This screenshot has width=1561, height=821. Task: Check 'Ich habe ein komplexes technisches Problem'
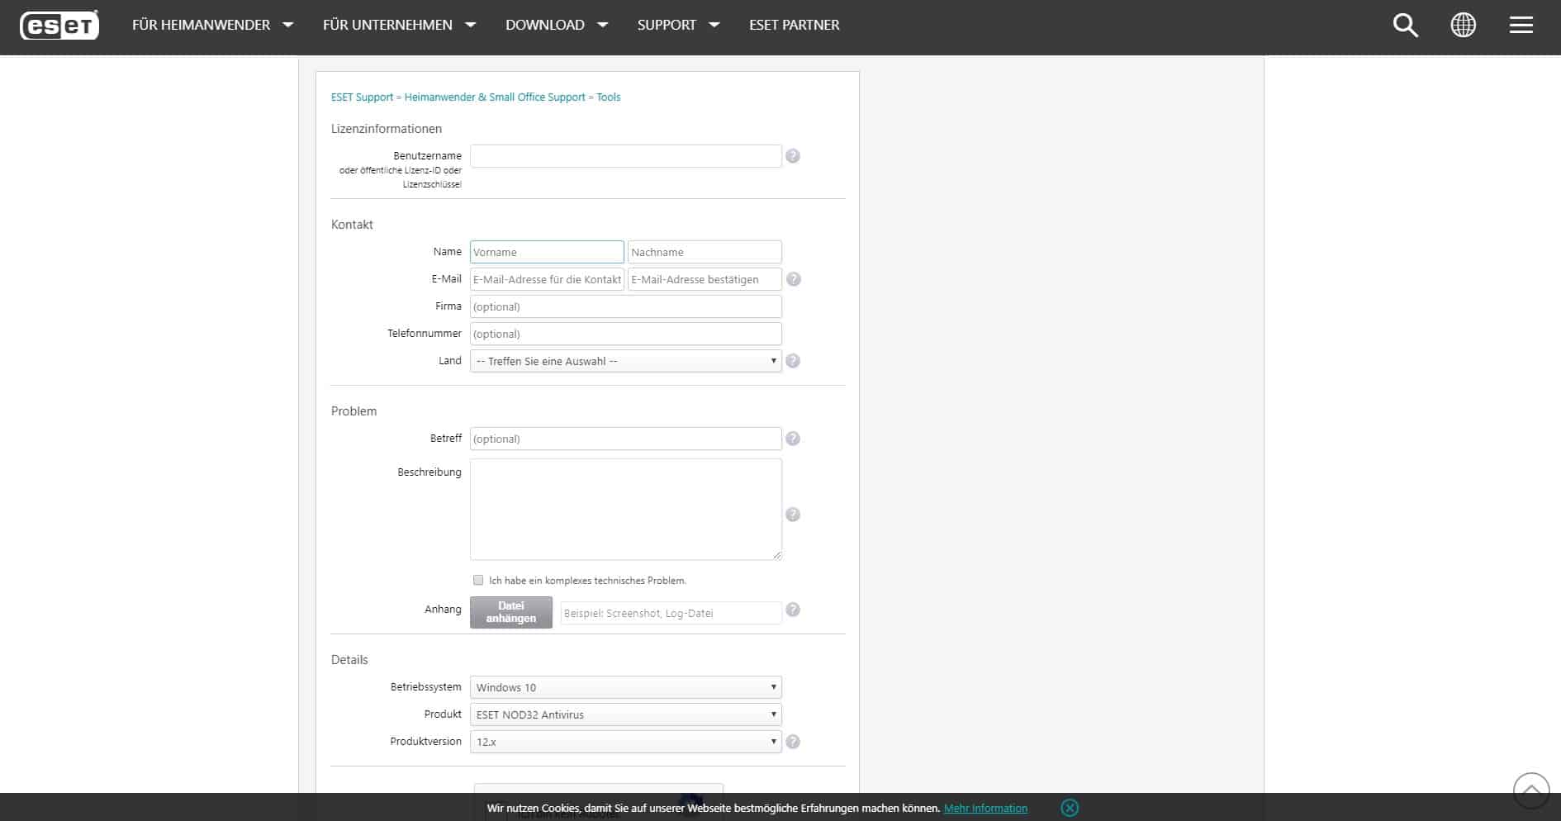[x=478, y=580]
